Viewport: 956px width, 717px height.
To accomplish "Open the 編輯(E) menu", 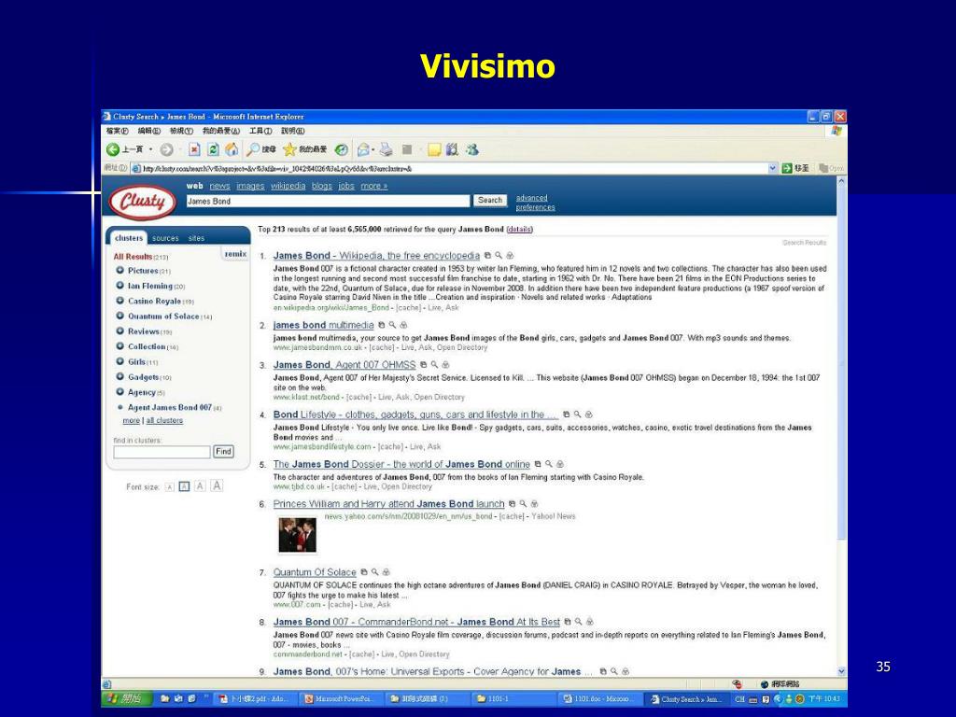I will pyautogui.click(x=148, y=131).
